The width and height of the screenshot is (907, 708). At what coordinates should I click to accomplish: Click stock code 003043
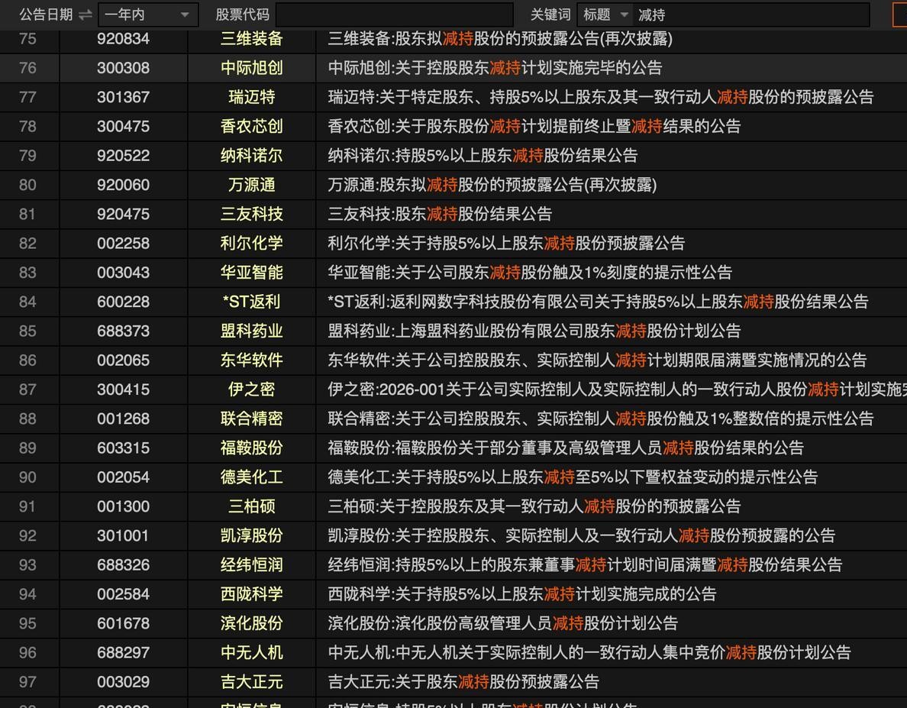[123, 273]
